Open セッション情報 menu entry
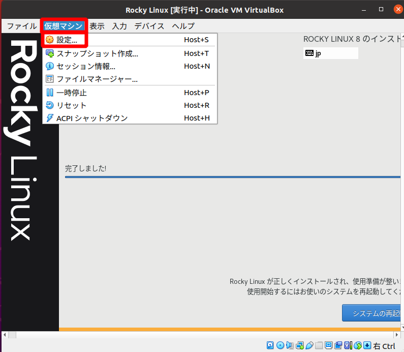404x352 pixels. tap(130, 66)
